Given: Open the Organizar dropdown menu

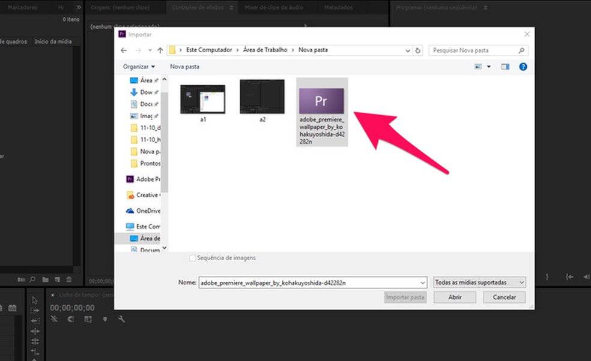Looking at the screenshot, I should [x=139, y=67].
